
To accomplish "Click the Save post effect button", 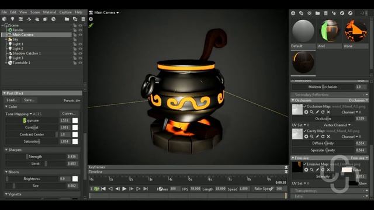I will (x=29, y=100).
